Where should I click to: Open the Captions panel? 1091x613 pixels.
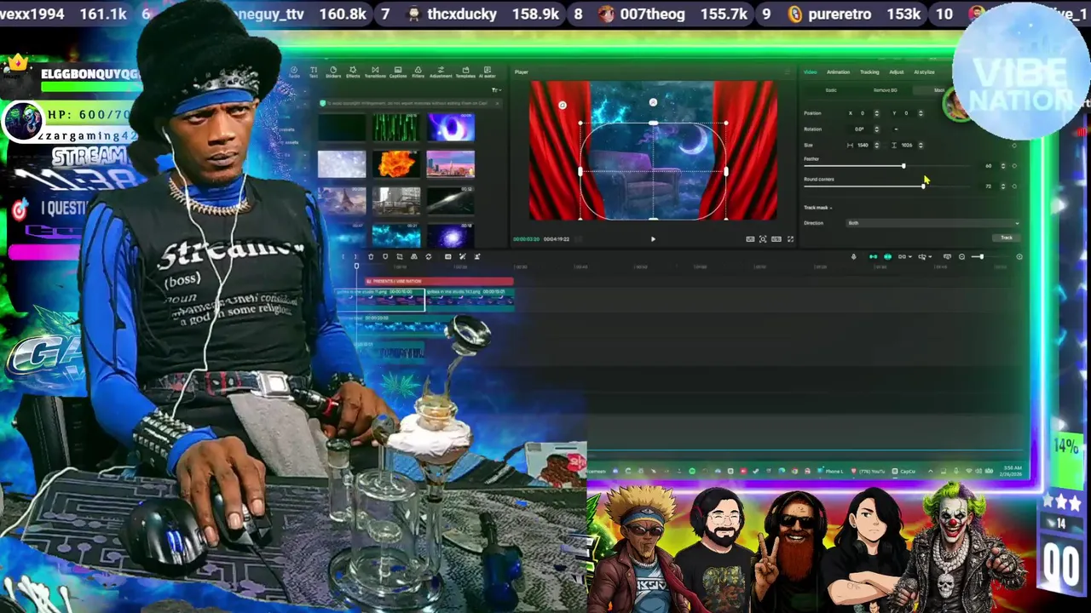[398, 72]
